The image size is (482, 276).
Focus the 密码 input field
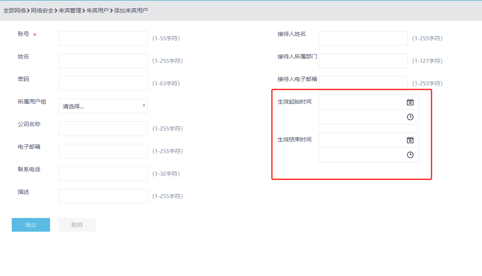click(103, 83)
